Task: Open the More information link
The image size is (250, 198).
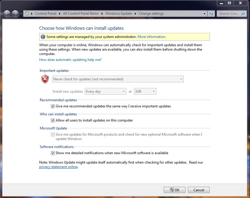Action: point(152,37)
